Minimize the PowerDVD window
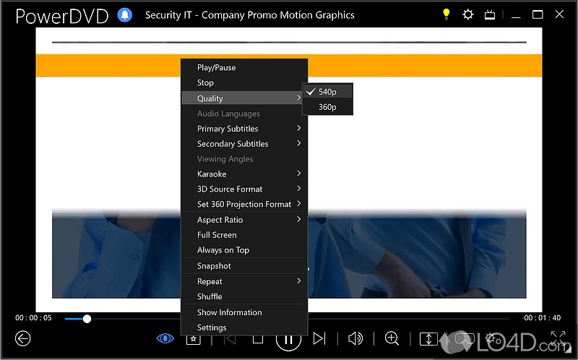Image resolution: width=578 pixels, height=360 pixels. pos(516,15)
